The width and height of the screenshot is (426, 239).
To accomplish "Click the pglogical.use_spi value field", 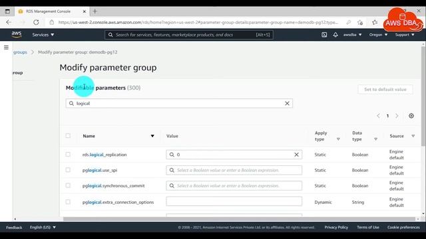I will click(x=234, y=170).
